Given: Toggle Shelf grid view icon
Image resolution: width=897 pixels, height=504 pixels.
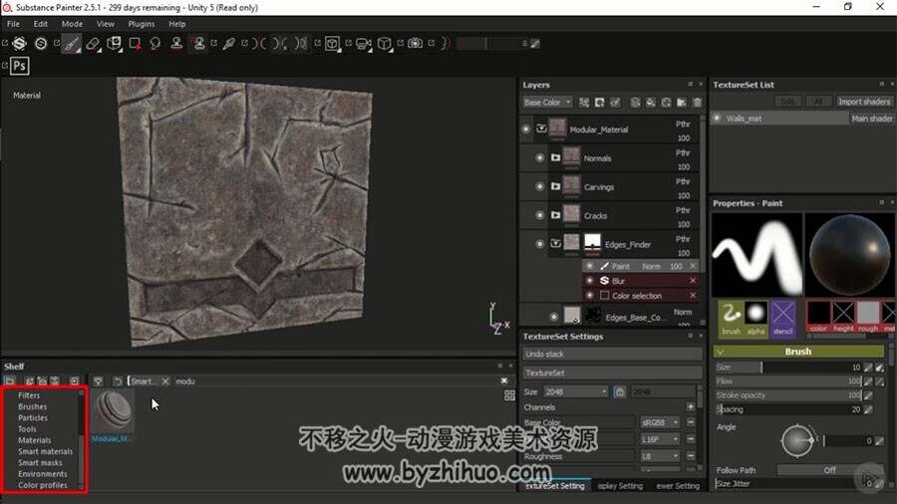Looking at the screenshot, I should [509, 395].
